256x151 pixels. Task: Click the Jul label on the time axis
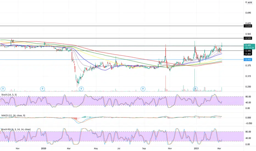coord(119,148)
